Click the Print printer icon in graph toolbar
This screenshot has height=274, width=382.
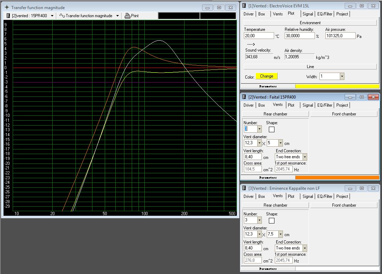click(x=128, y=16)
